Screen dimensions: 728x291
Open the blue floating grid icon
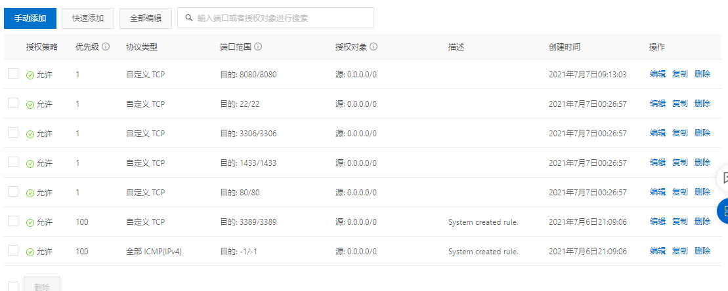click(x=723, y=211)
